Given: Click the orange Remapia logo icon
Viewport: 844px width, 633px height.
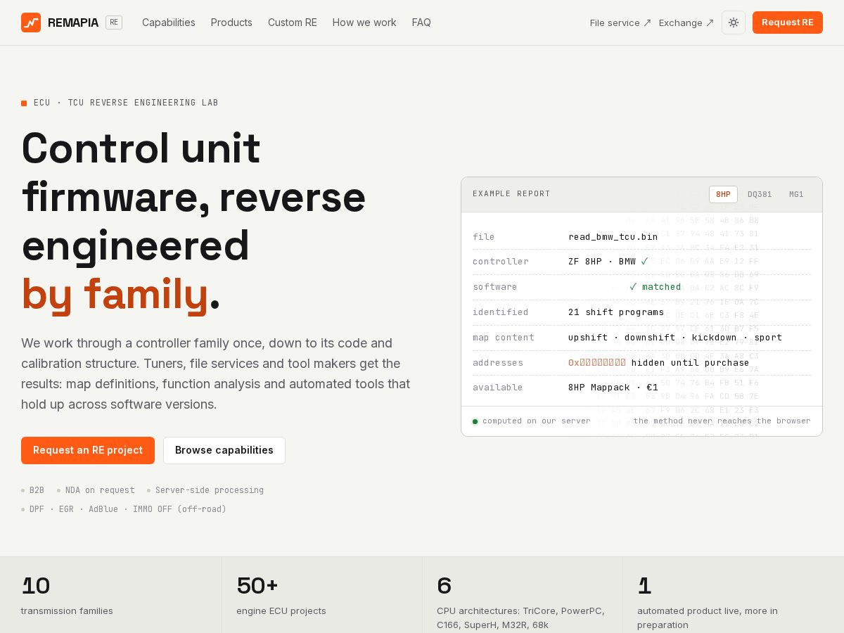Looking at the screenshot, I should click(x=31, y=23).
